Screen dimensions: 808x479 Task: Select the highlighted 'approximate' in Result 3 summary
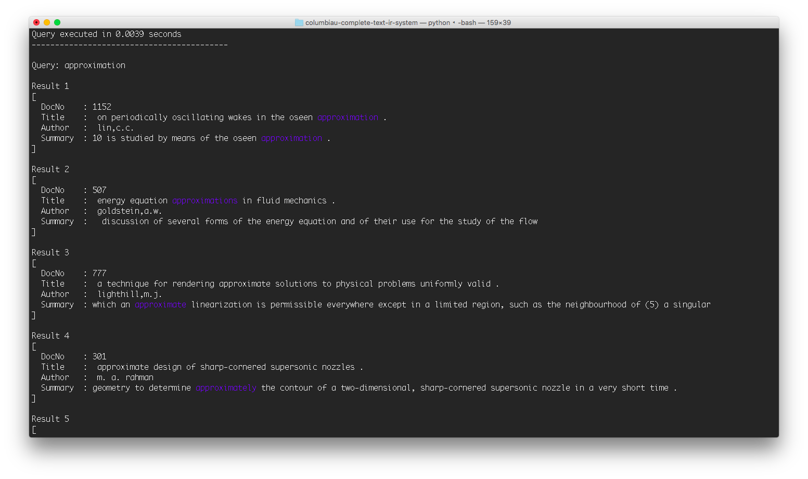coord(160,304)
